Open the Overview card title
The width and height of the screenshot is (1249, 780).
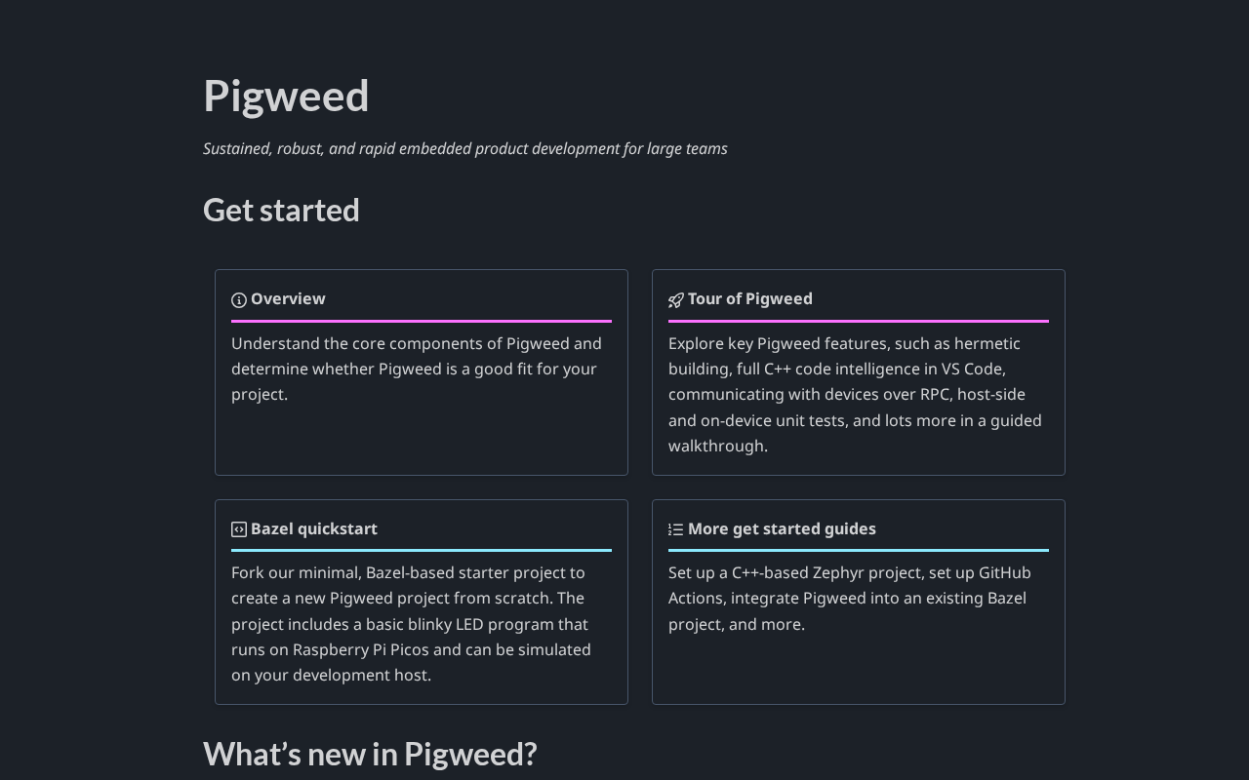point(288,299)
